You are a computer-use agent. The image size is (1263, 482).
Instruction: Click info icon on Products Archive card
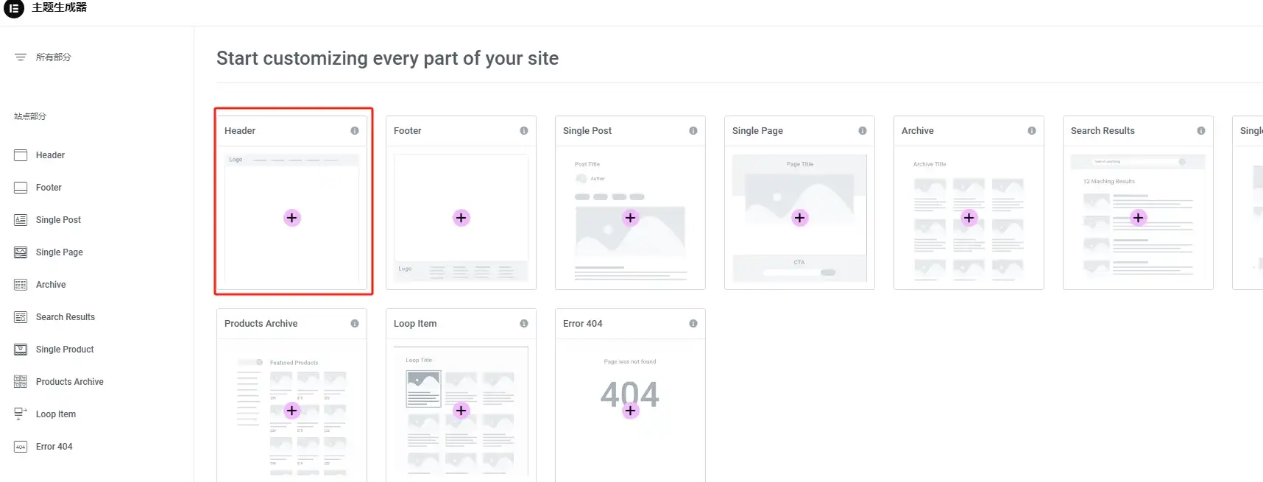(355, 324)
